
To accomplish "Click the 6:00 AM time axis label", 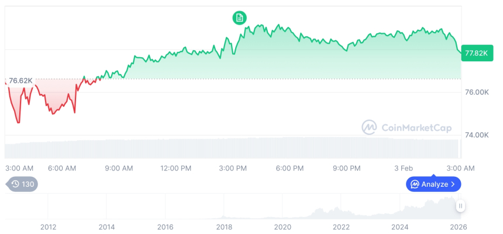I will [x=62, y=168].
